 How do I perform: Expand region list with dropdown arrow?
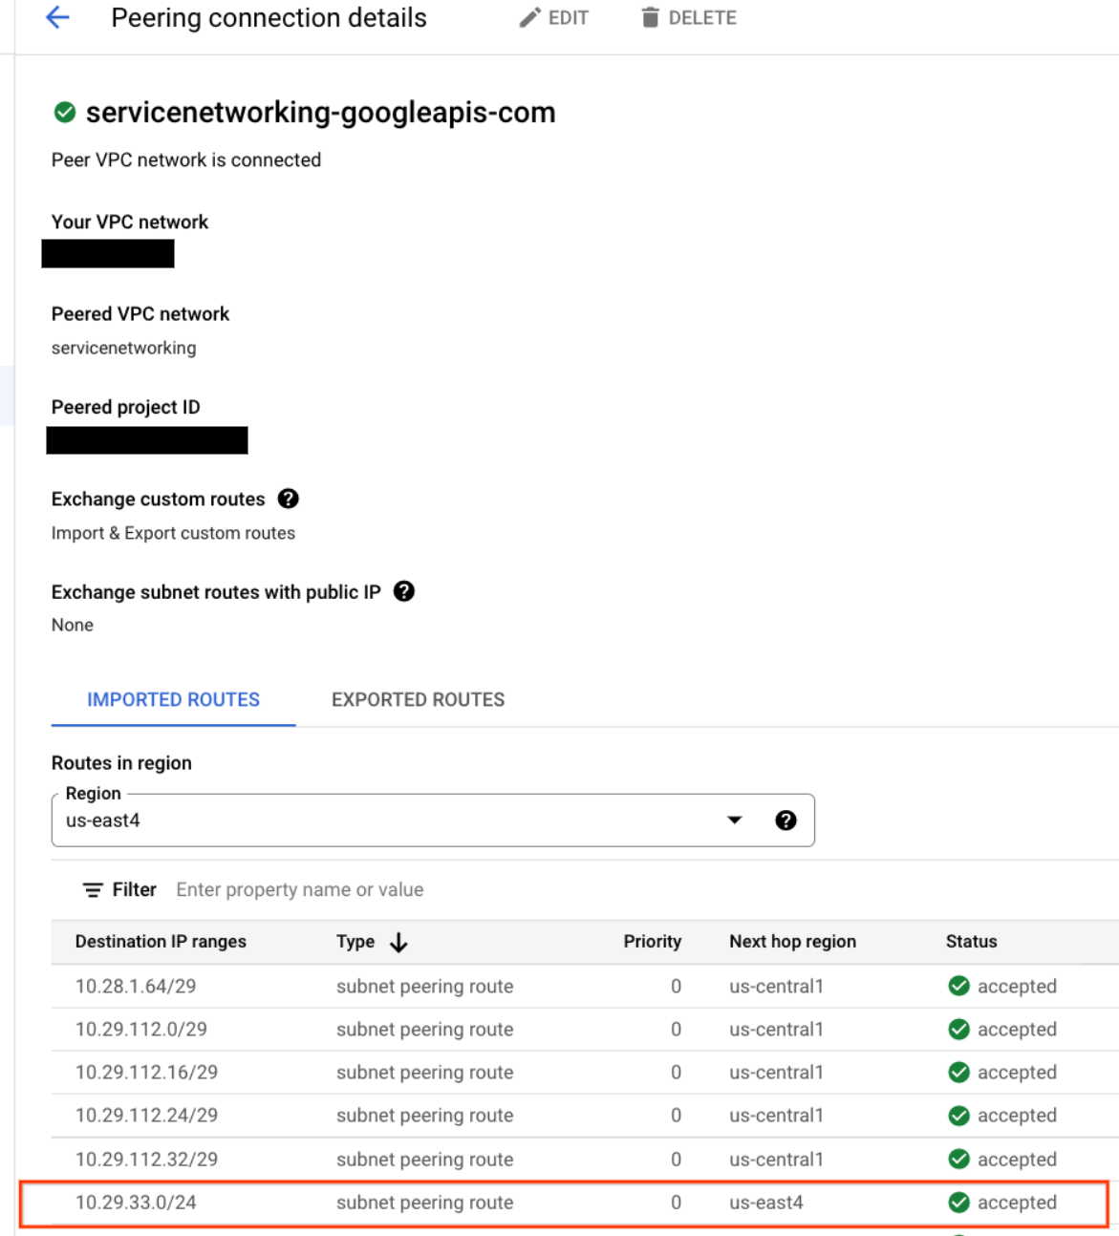pos(734,820)
